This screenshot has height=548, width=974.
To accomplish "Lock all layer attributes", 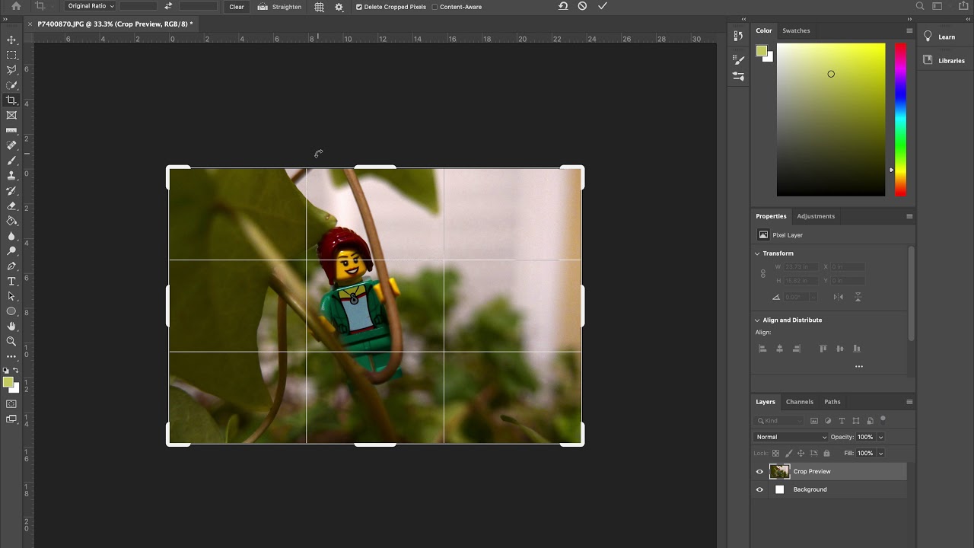I will click(x=826, y=453).
